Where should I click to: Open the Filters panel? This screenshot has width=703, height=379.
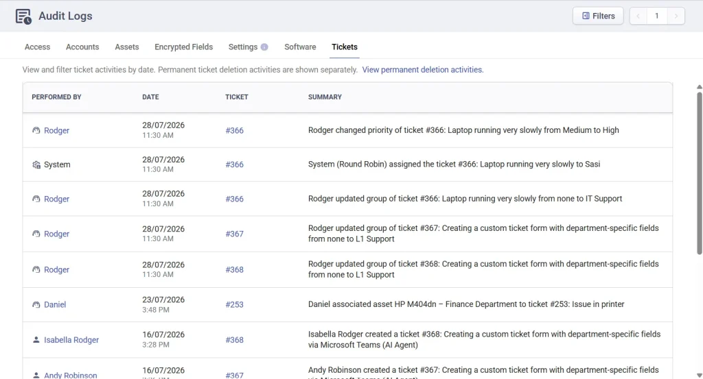[x=598, y=16]
